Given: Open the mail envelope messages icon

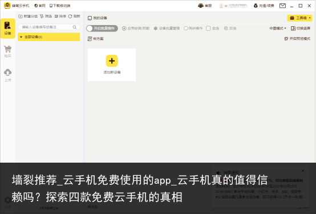Looking at the screenshot, I should (x=282, y=6).
